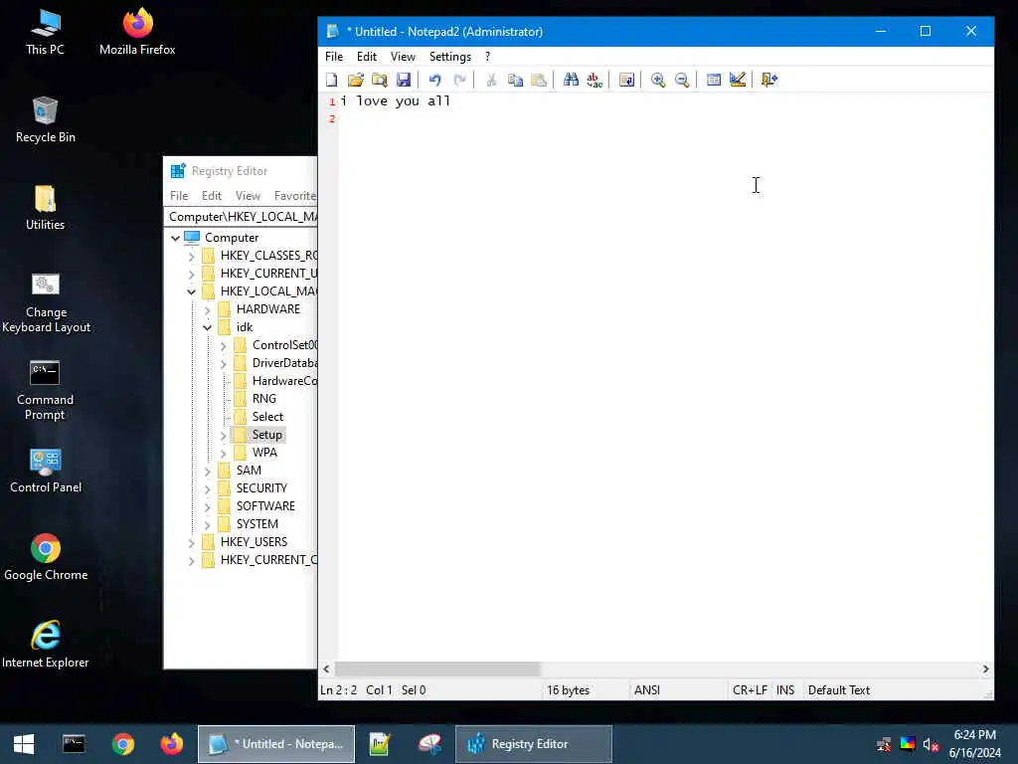Open Registry Editor File menu
Viewport: 1018px width, 764px height.
(x=179, y=196)
